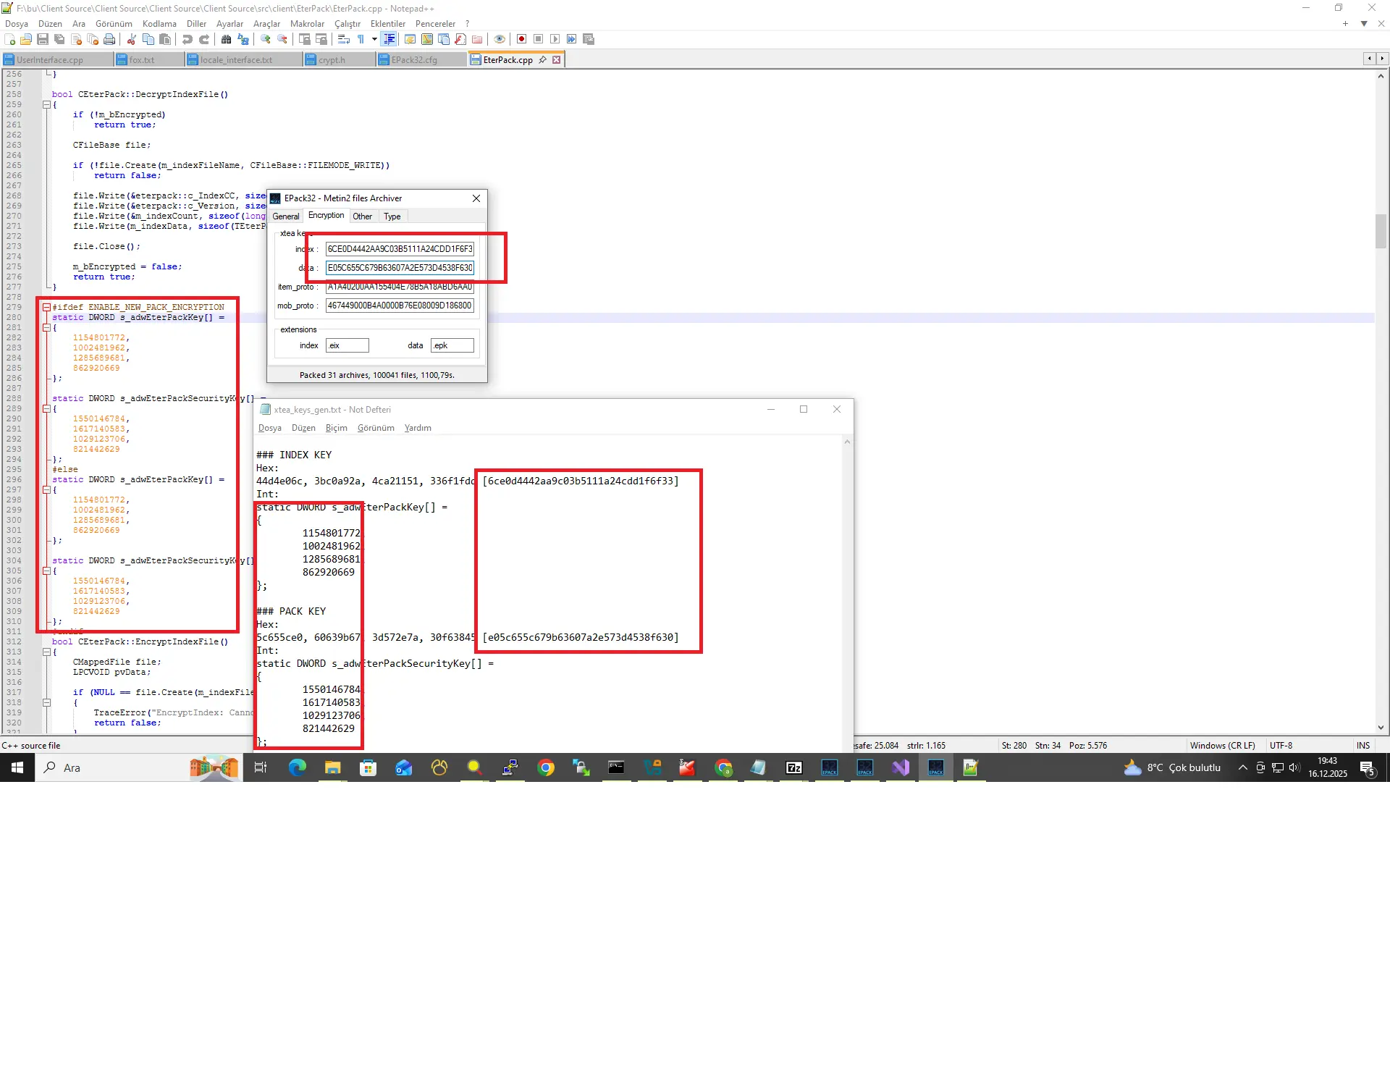Collapse the DecryptIndexFile function fold
1390x1086 pixels.
[x=47, y=104]
